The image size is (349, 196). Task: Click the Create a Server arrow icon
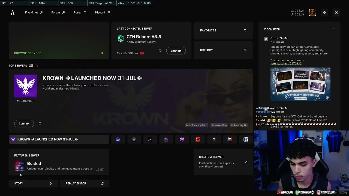point(246,162)
